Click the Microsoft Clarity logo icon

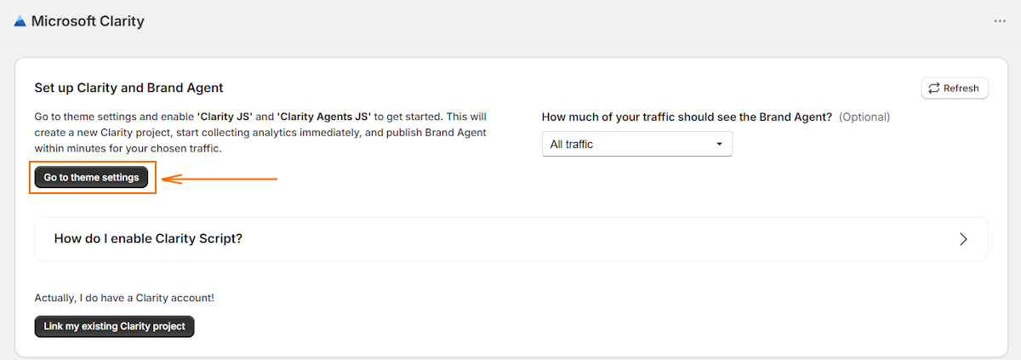(20, 21)
